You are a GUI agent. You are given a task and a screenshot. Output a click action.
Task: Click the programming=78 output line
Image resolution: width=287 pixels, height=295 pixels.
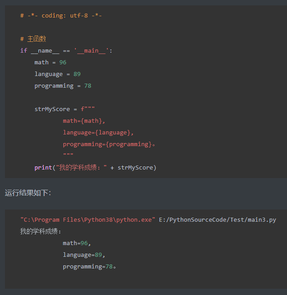[x=89, y=267]
